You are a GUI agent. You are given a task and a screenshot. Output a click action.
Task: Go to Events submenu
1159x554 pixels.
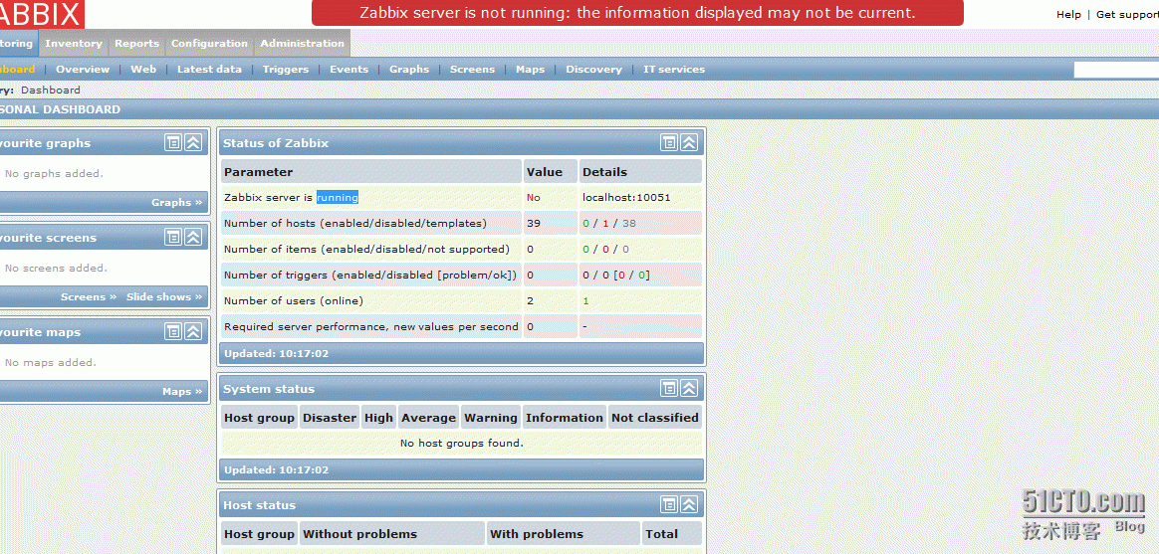point(348,70)
